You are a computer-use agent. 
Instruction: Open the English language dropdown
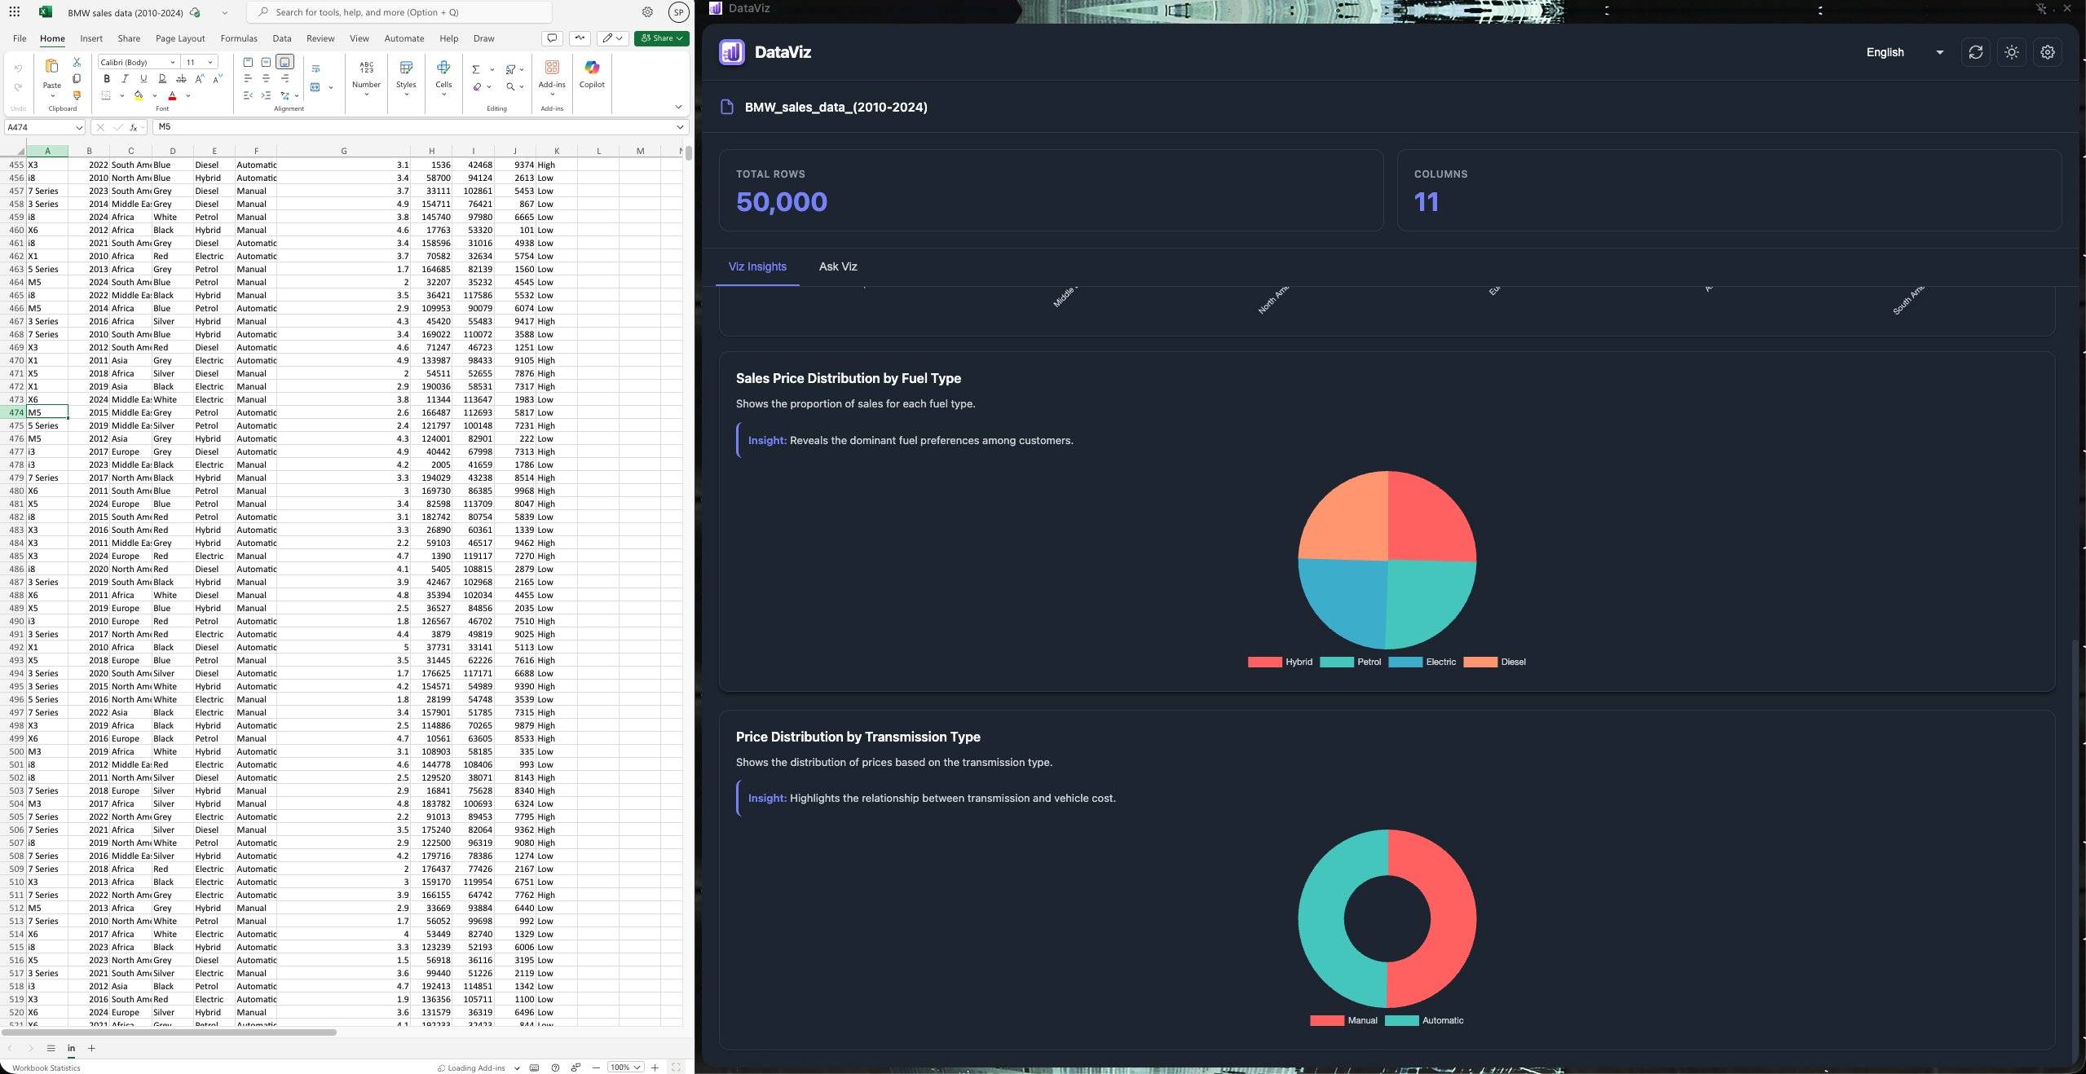tap(1905, 52)
